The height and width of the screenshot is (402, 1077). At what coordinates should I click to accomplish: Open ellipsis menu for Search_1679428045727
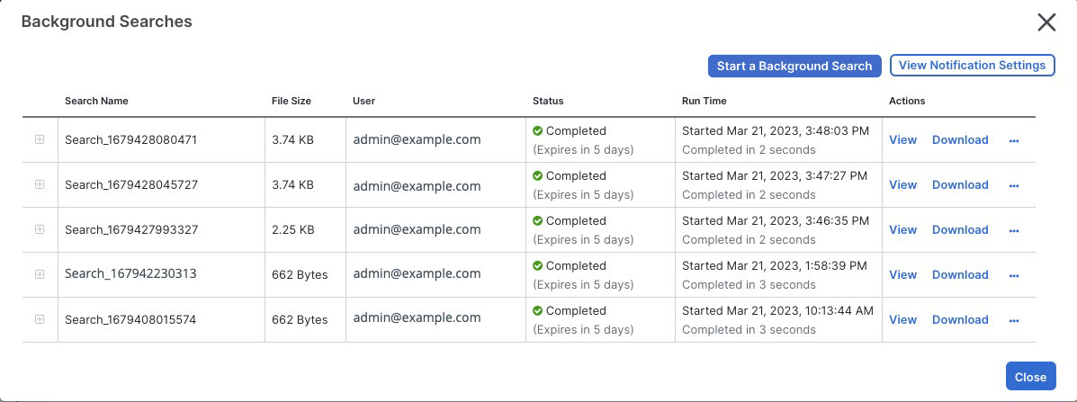click(1014, 185)
